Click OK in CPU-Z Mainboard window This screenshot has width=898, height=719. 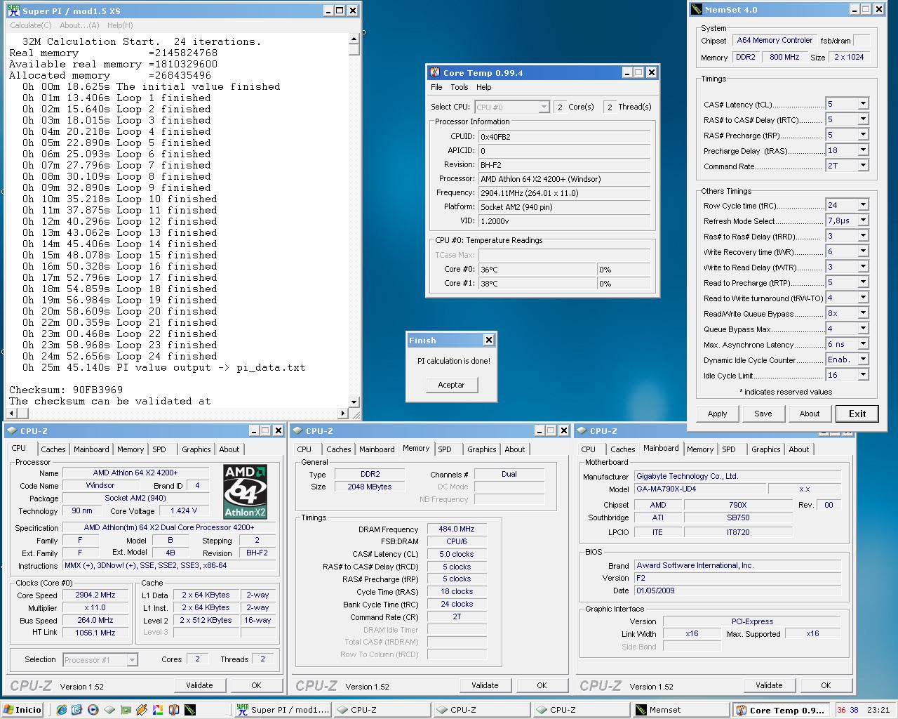(826, 685)
